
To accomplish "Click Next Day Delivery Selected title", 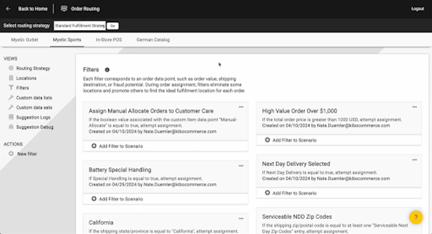I will tap(296, 164).
